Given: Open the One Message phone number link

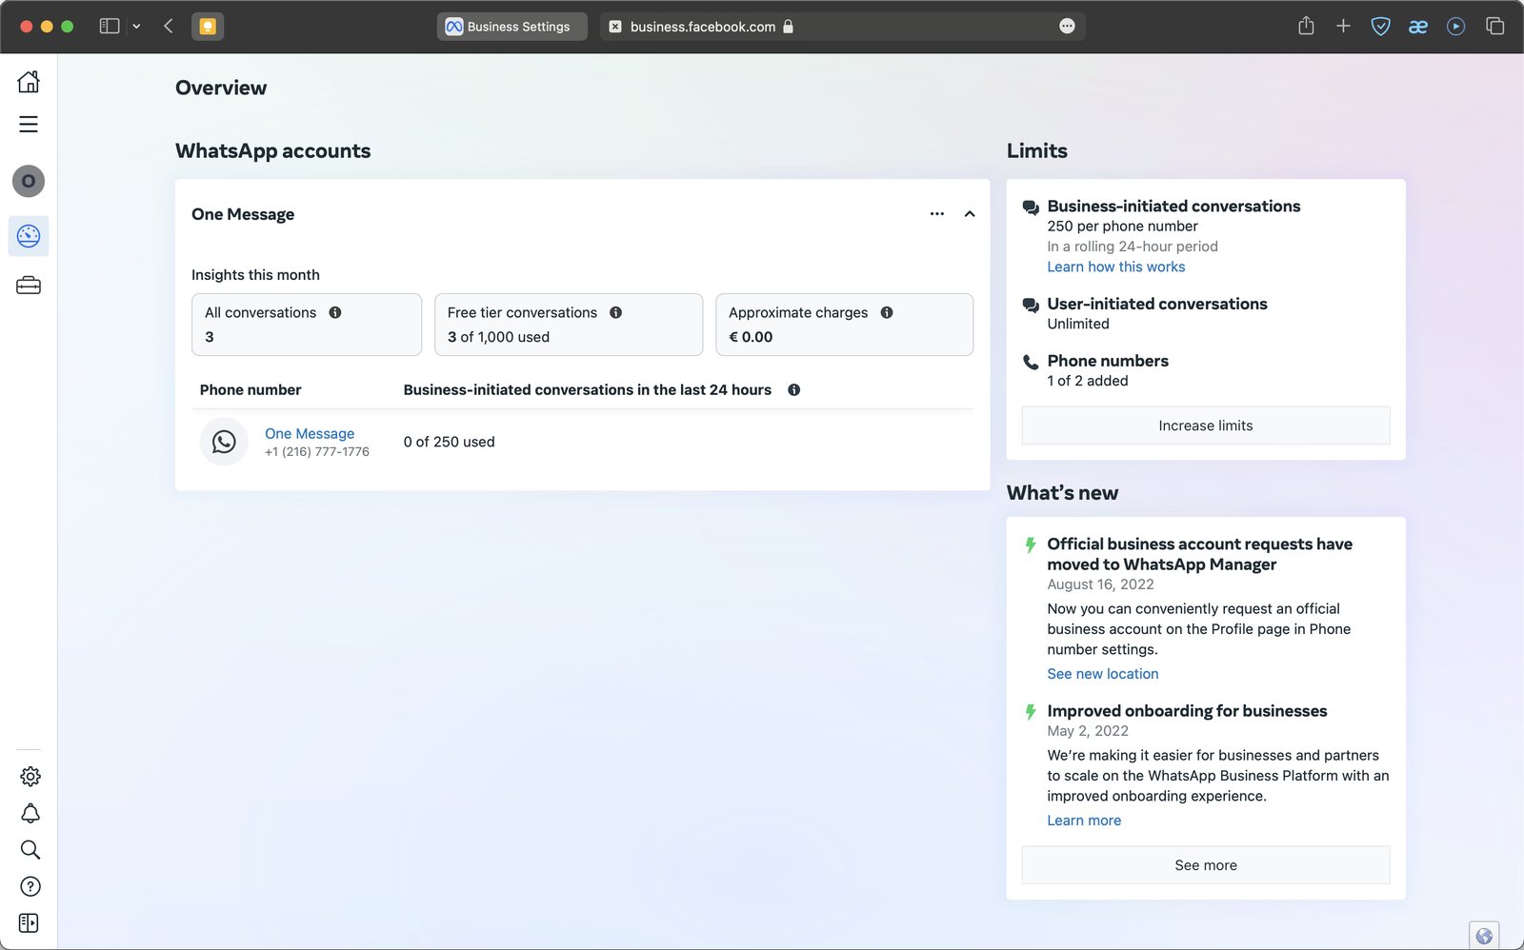Looking at the screenshot, I should [310, 433].
